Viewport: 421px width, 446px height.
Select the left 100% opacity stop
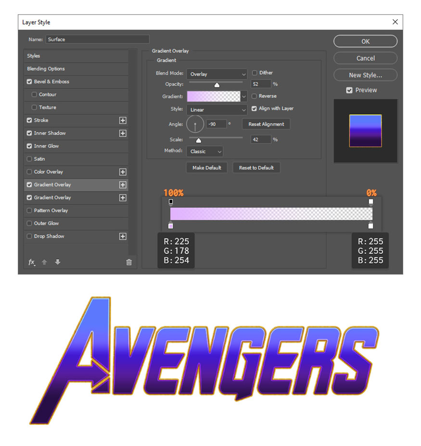pos(171,202)
